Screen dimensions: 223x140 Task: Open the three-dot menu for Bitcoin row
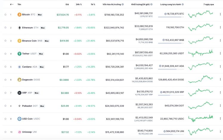coord(220,14)
